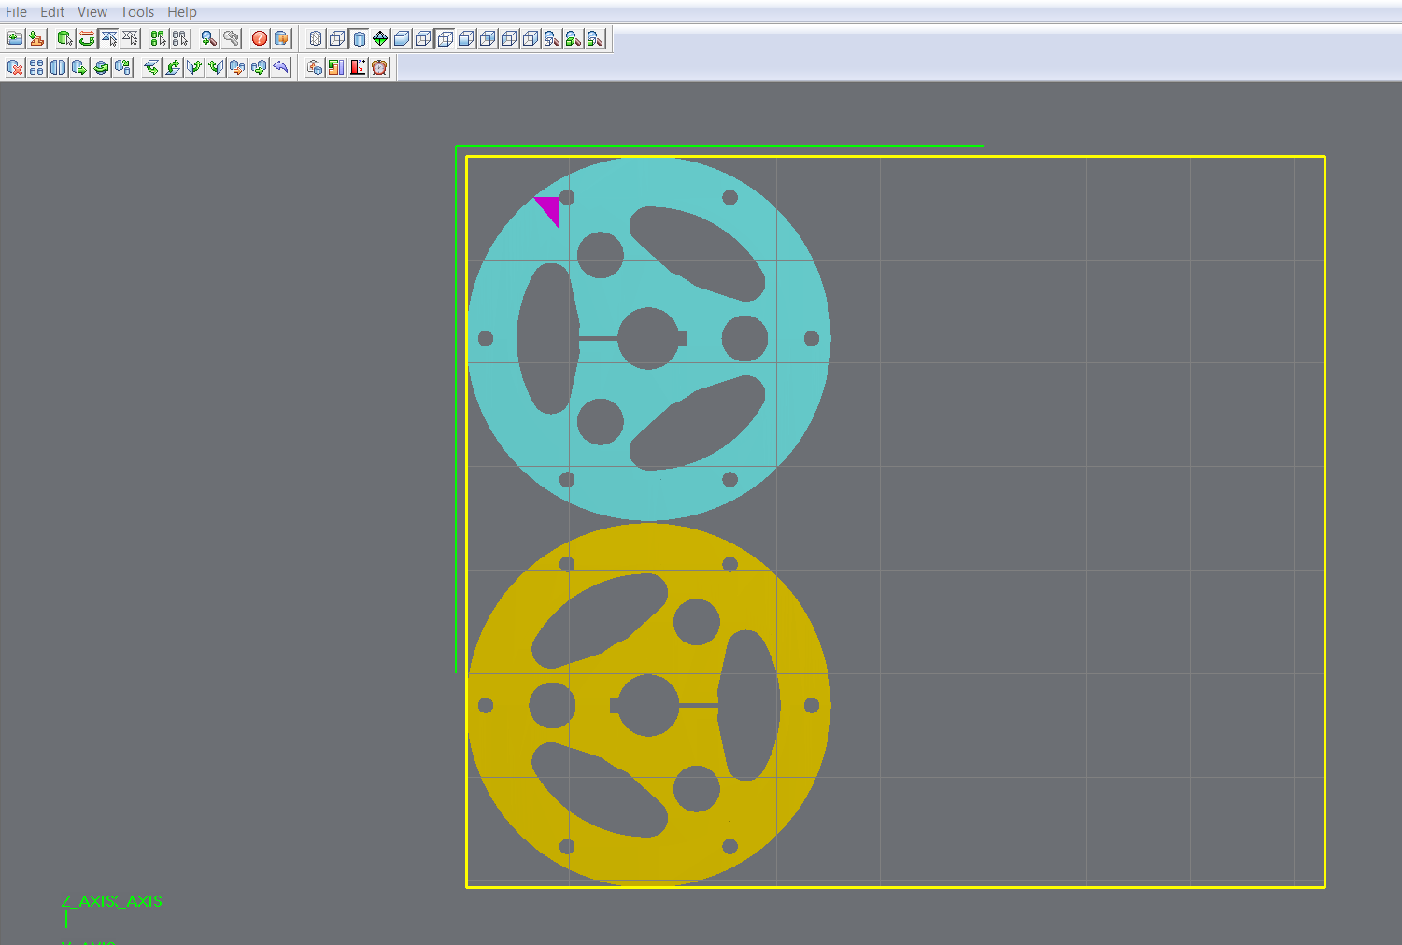Open the Tools menu

pyautogui.click(x=136, y=11)
